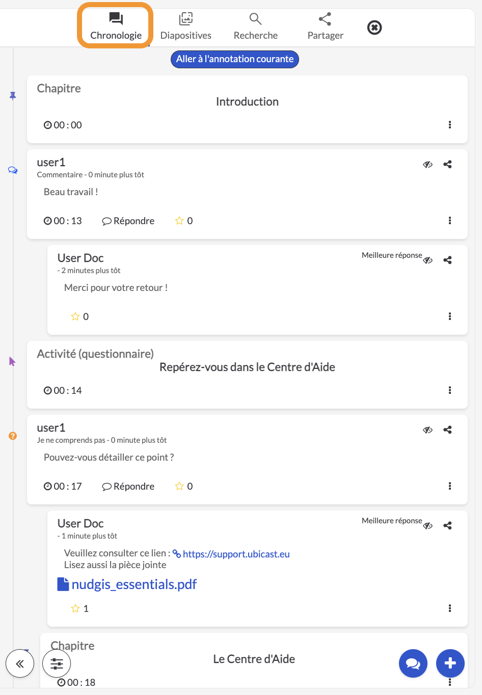Screen dimensions: 482x695
Task: Share the "Merci pour votre retour" reply
Action: click(447, 260)
